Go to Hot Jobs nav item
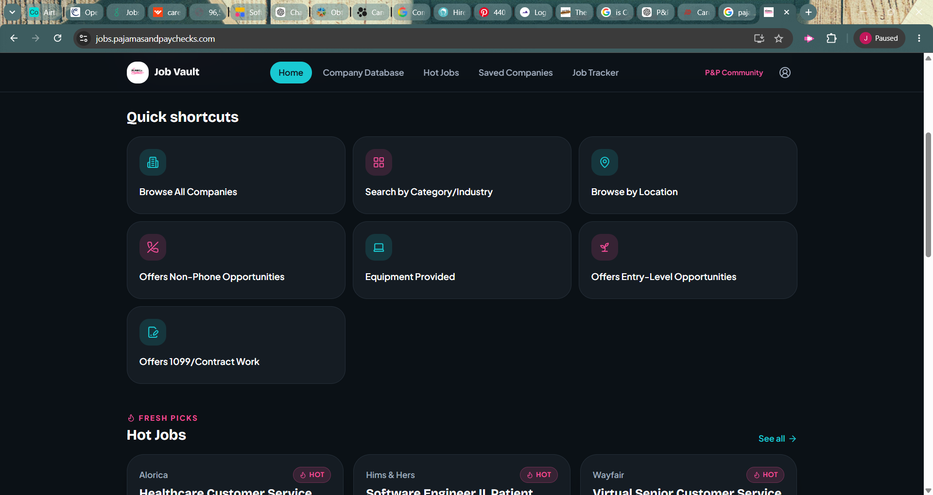 pyautogui.click(x=441, y=72)
